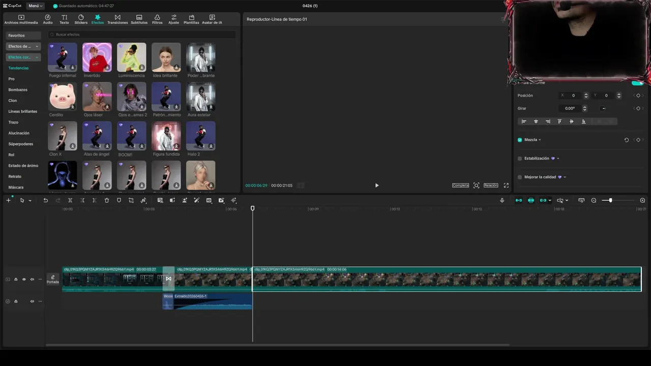The width and height of the screenshot is (651, 366).
Task: Zoom out the timeline
Action: (x=594, y=200)
